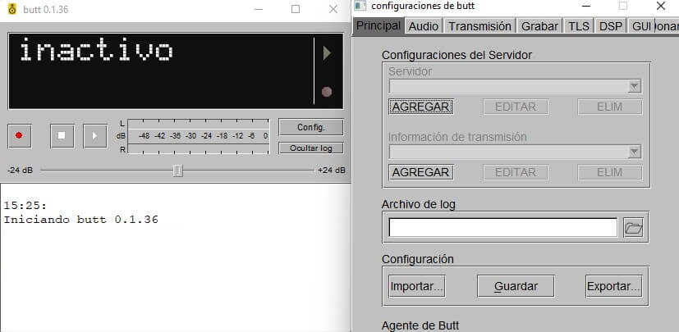Click the '15:25:' log timestamp

point(25,205)
